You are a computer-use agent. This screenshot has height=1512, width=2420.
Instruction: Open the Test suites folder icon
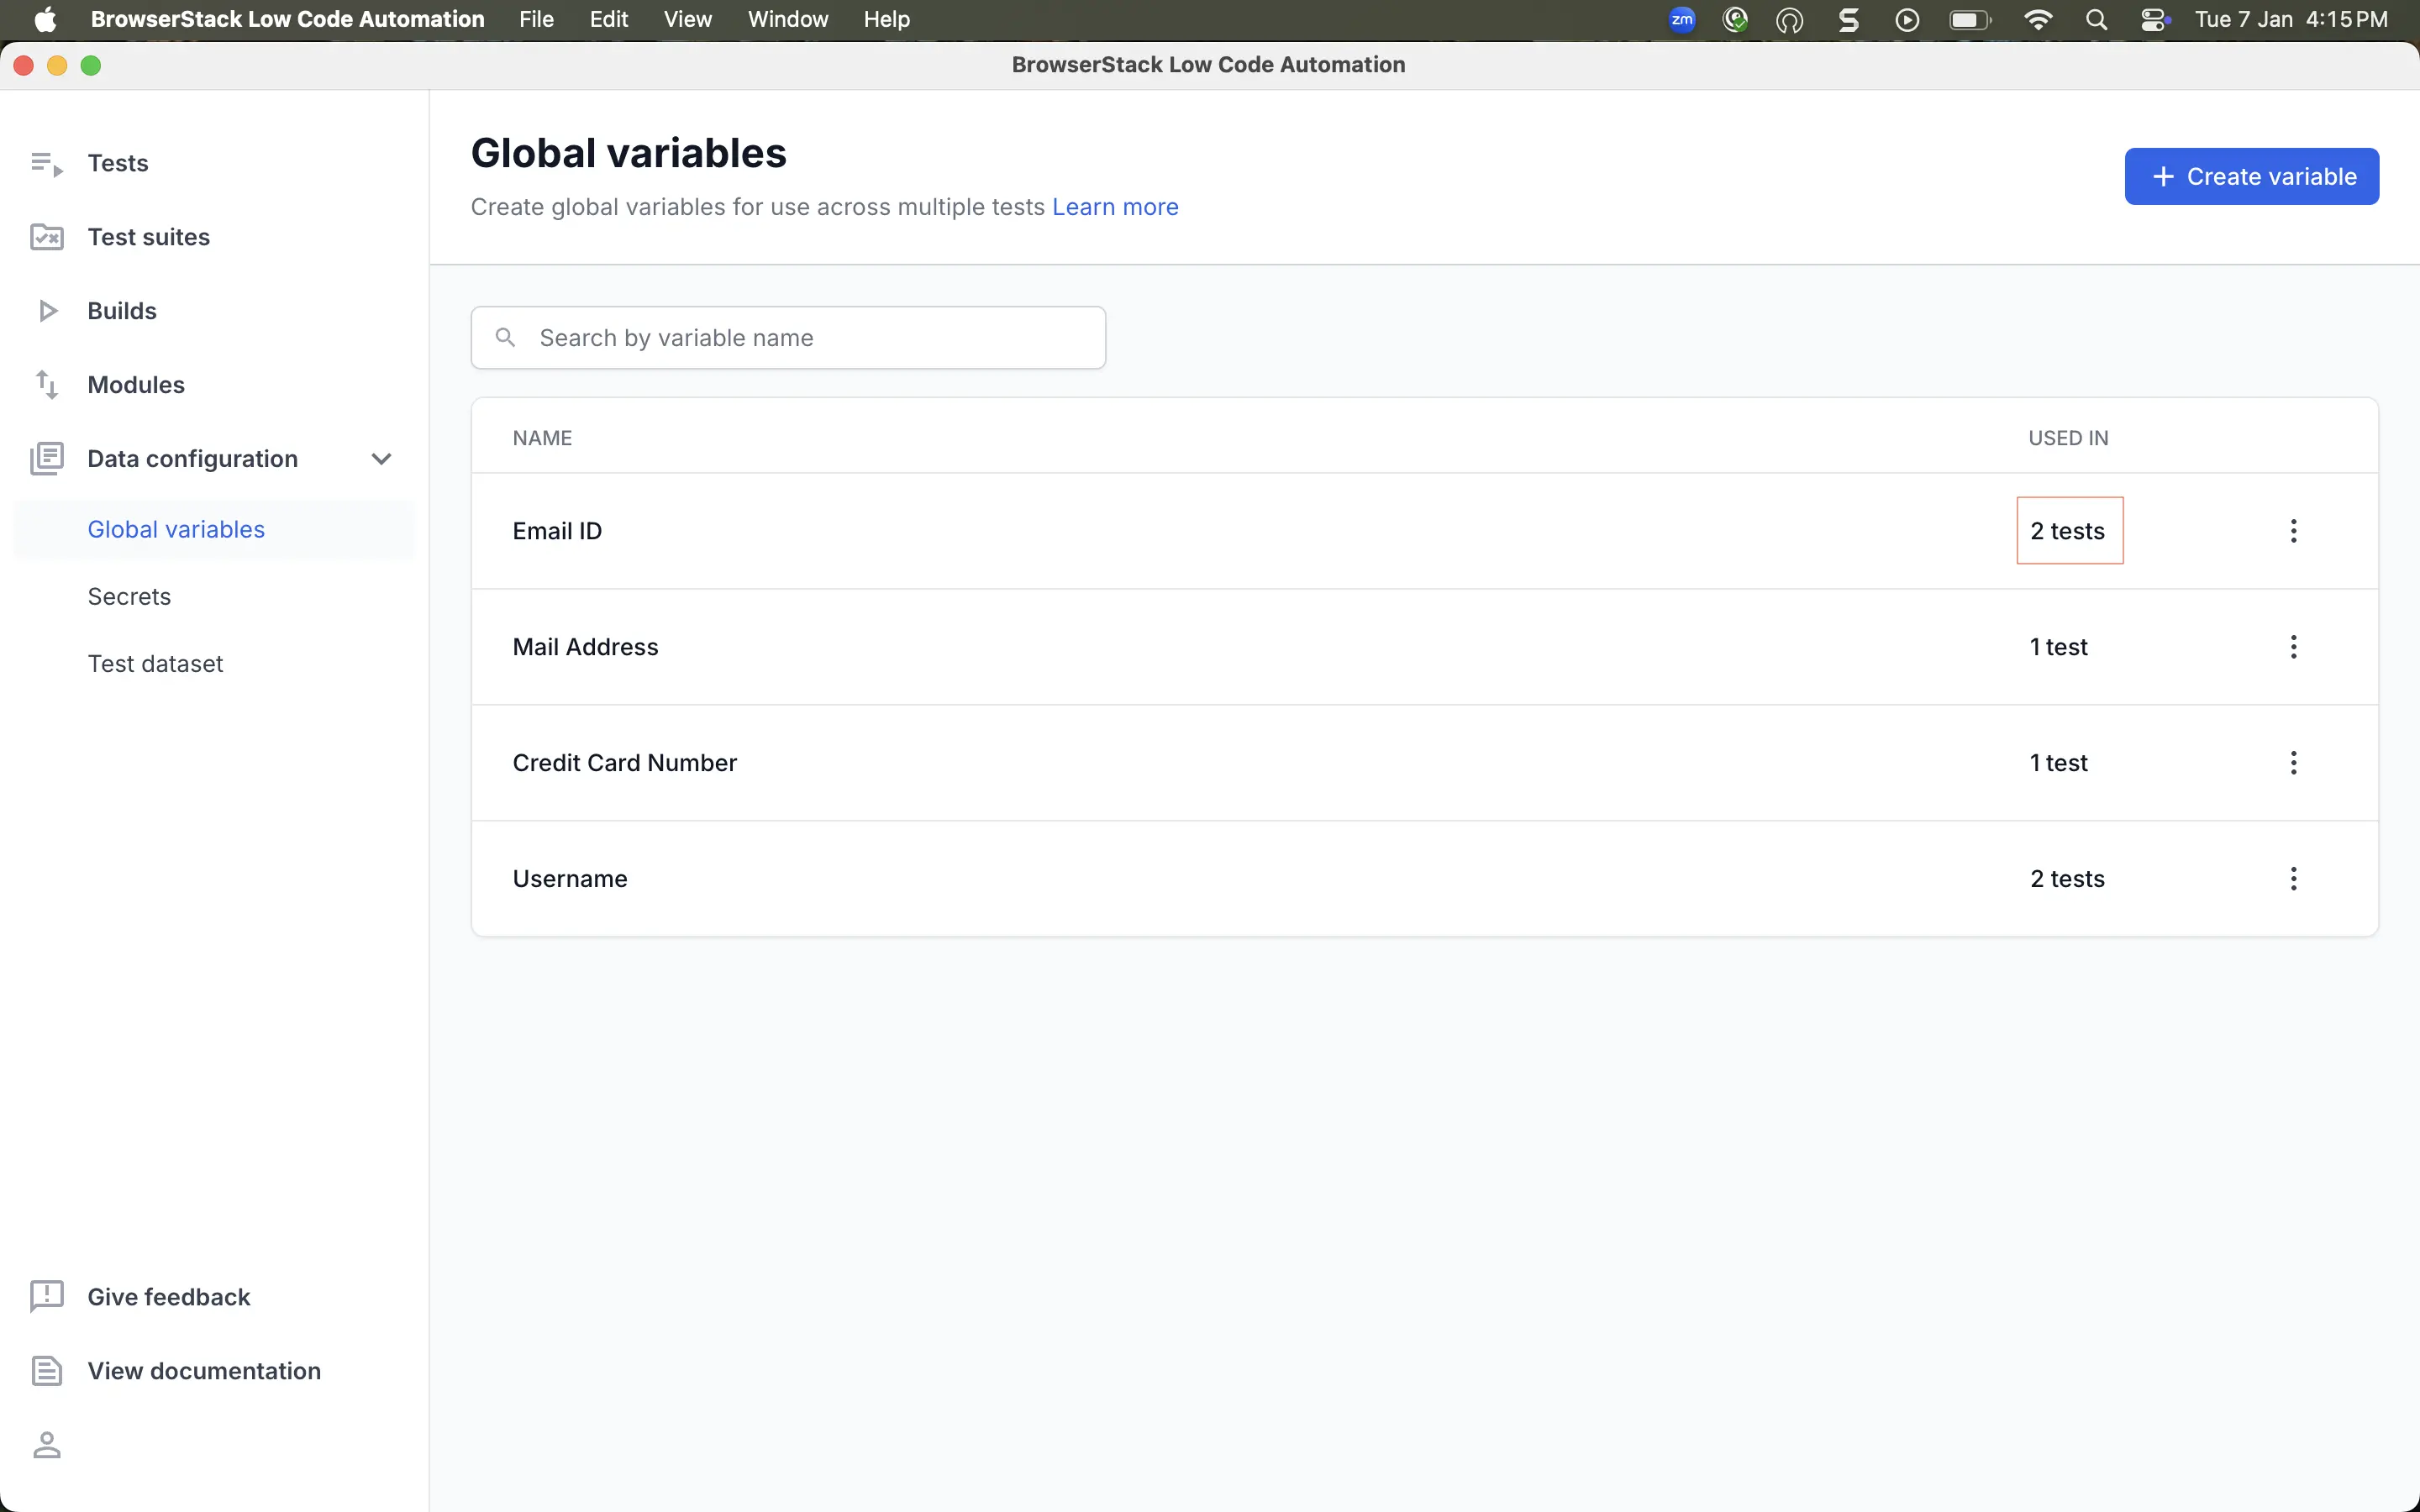click(46, 237)
